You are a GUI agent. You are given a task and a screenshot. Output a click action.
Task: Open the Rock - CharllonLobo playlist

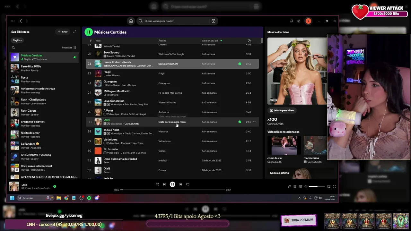pos(44,101)
